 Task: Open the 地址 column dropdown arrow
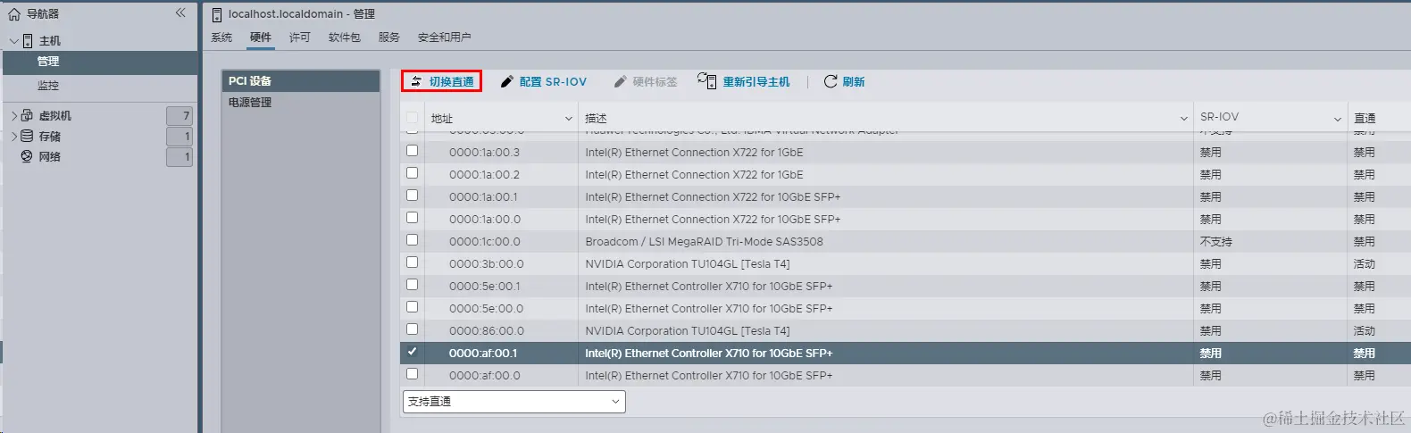(569, 119)
